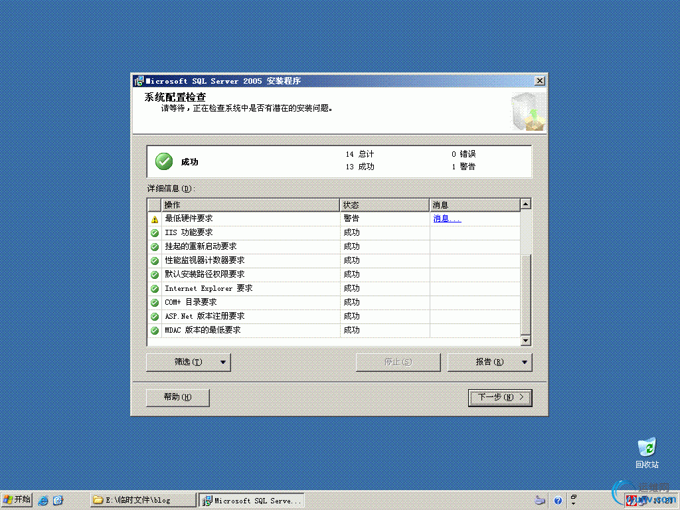680x510 pixels.
Task: Select the 最低硬件要求 row text
Action: [189, 218]
